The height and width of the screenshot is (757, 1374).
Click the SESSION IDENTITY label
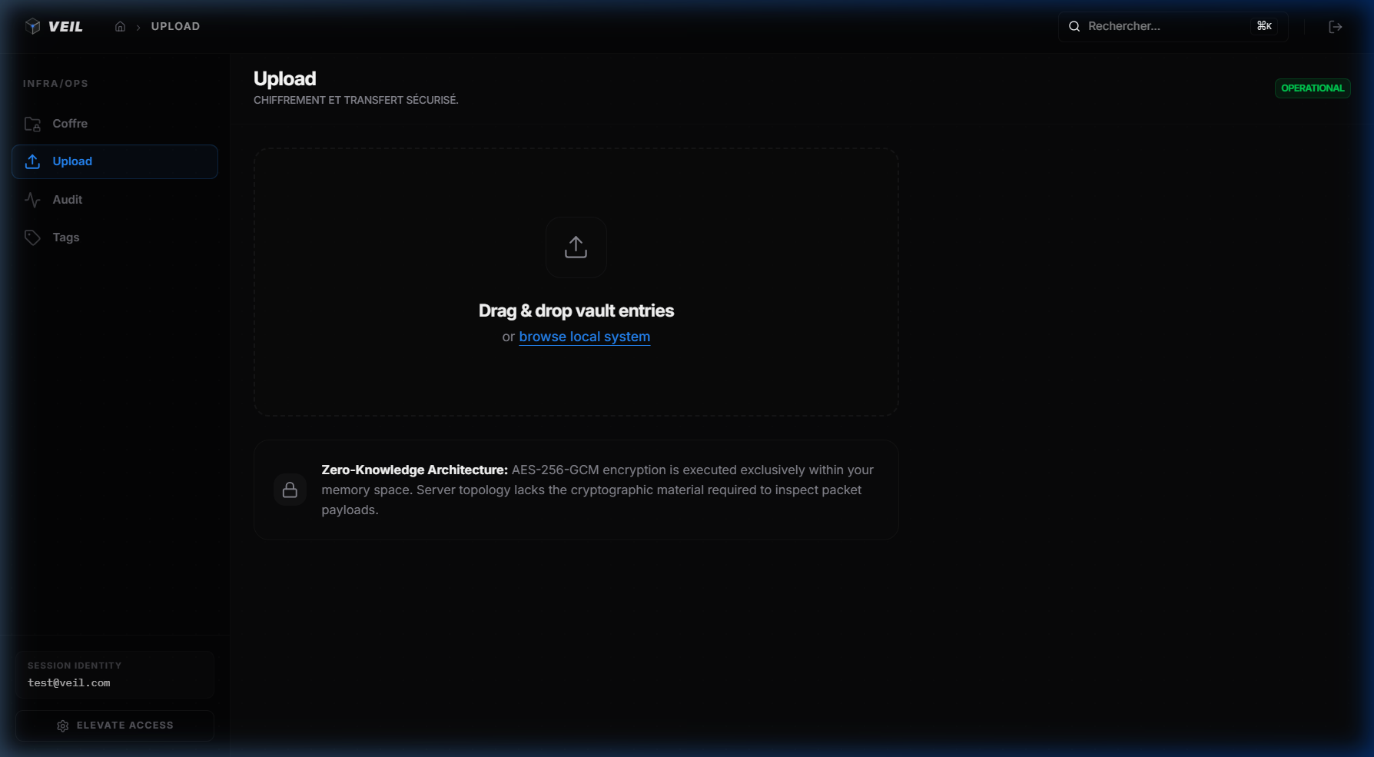75,666
